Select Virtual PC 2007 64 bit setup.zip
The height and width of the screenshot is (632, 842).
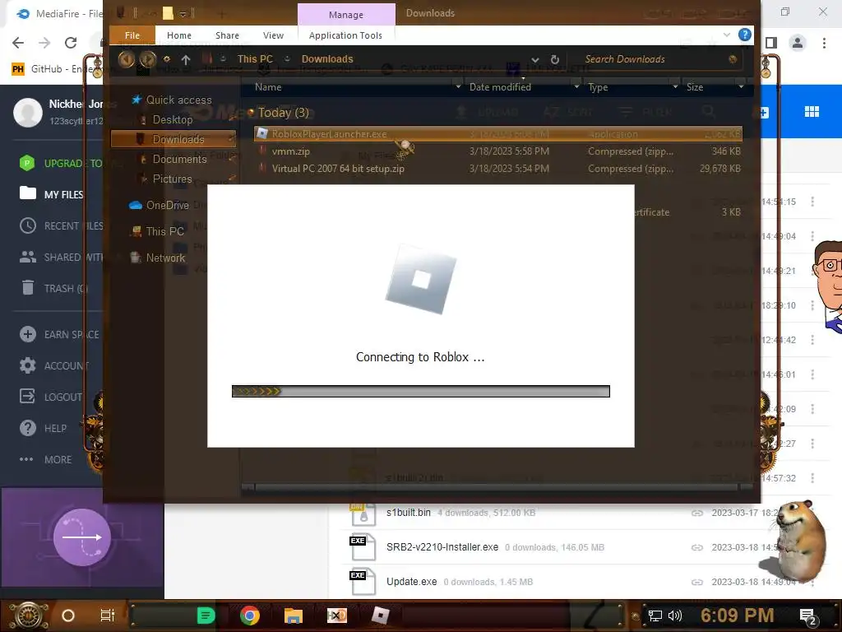tap(498, 169)
